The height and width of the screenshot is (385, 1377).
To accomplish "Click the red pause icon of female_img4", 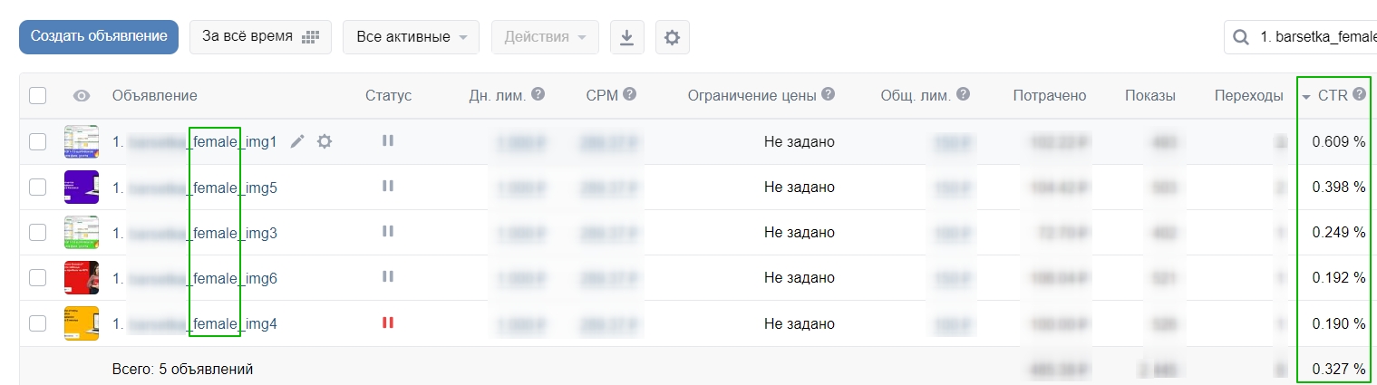I will coord(388,322).
